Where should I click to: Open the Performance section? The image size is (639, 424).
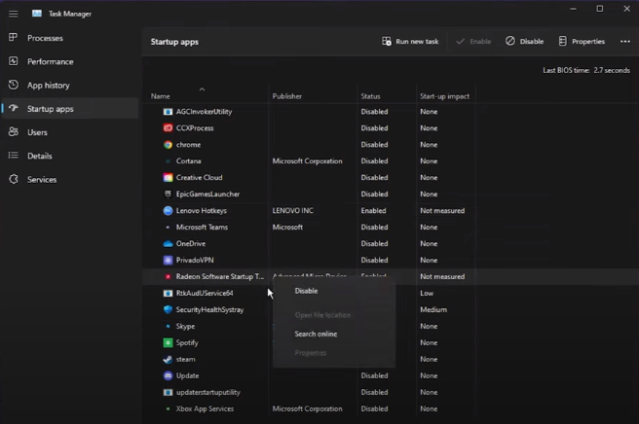click(50, 61)
